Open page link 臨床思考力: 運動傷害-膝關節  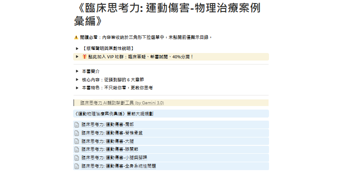point(110,149)
